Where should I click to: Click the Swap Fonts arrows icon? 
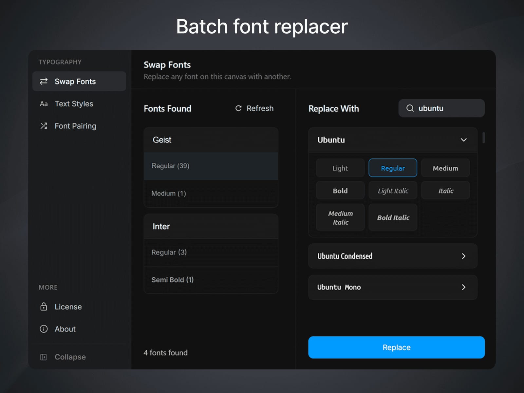click(x=44, y=81)
